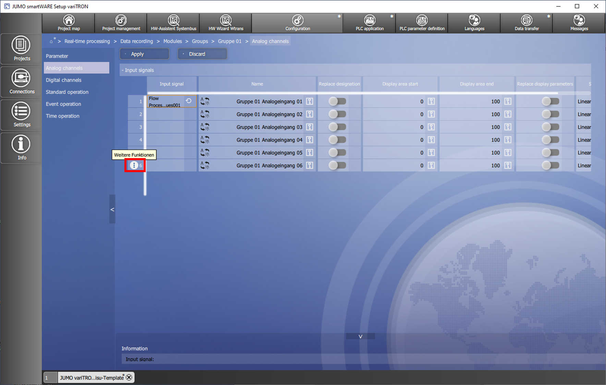Click the help icon next to Analogeingang 03 name

tap(310, 127)
